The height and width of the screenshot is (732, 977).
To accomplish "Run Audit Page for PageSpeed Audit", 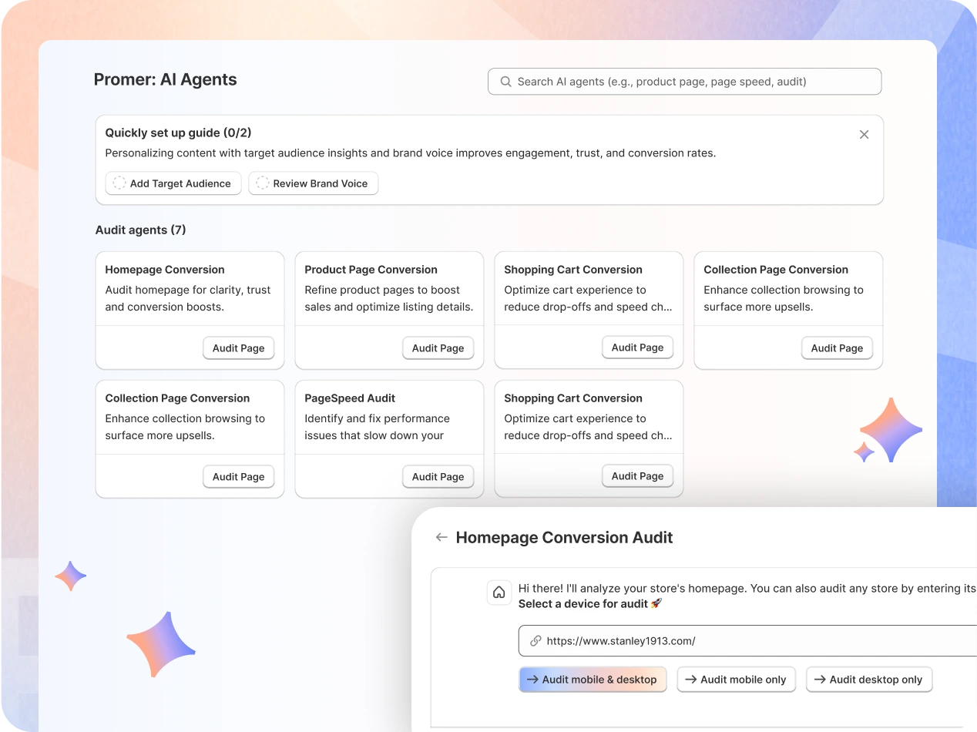I will pyautogui.click(x=438, y=477).
